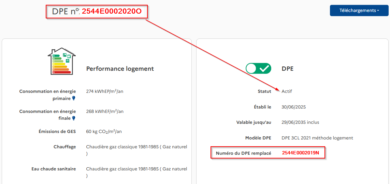This screenshot has width=390, height=184.
Task: Click the Consommation en énergie finale label
Action: tap(47, 115)
